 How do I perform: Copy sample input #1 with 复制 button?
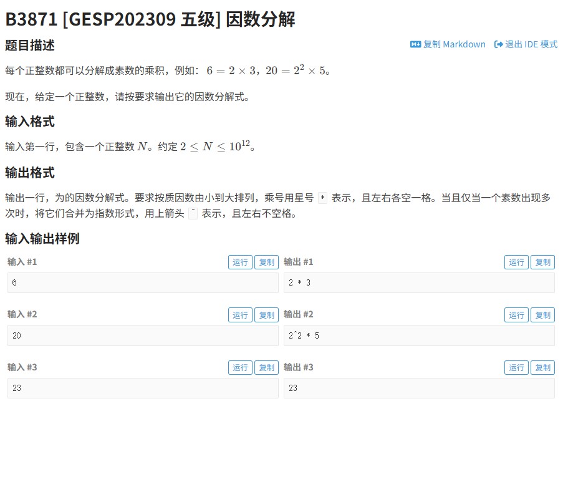pos(267,263)
